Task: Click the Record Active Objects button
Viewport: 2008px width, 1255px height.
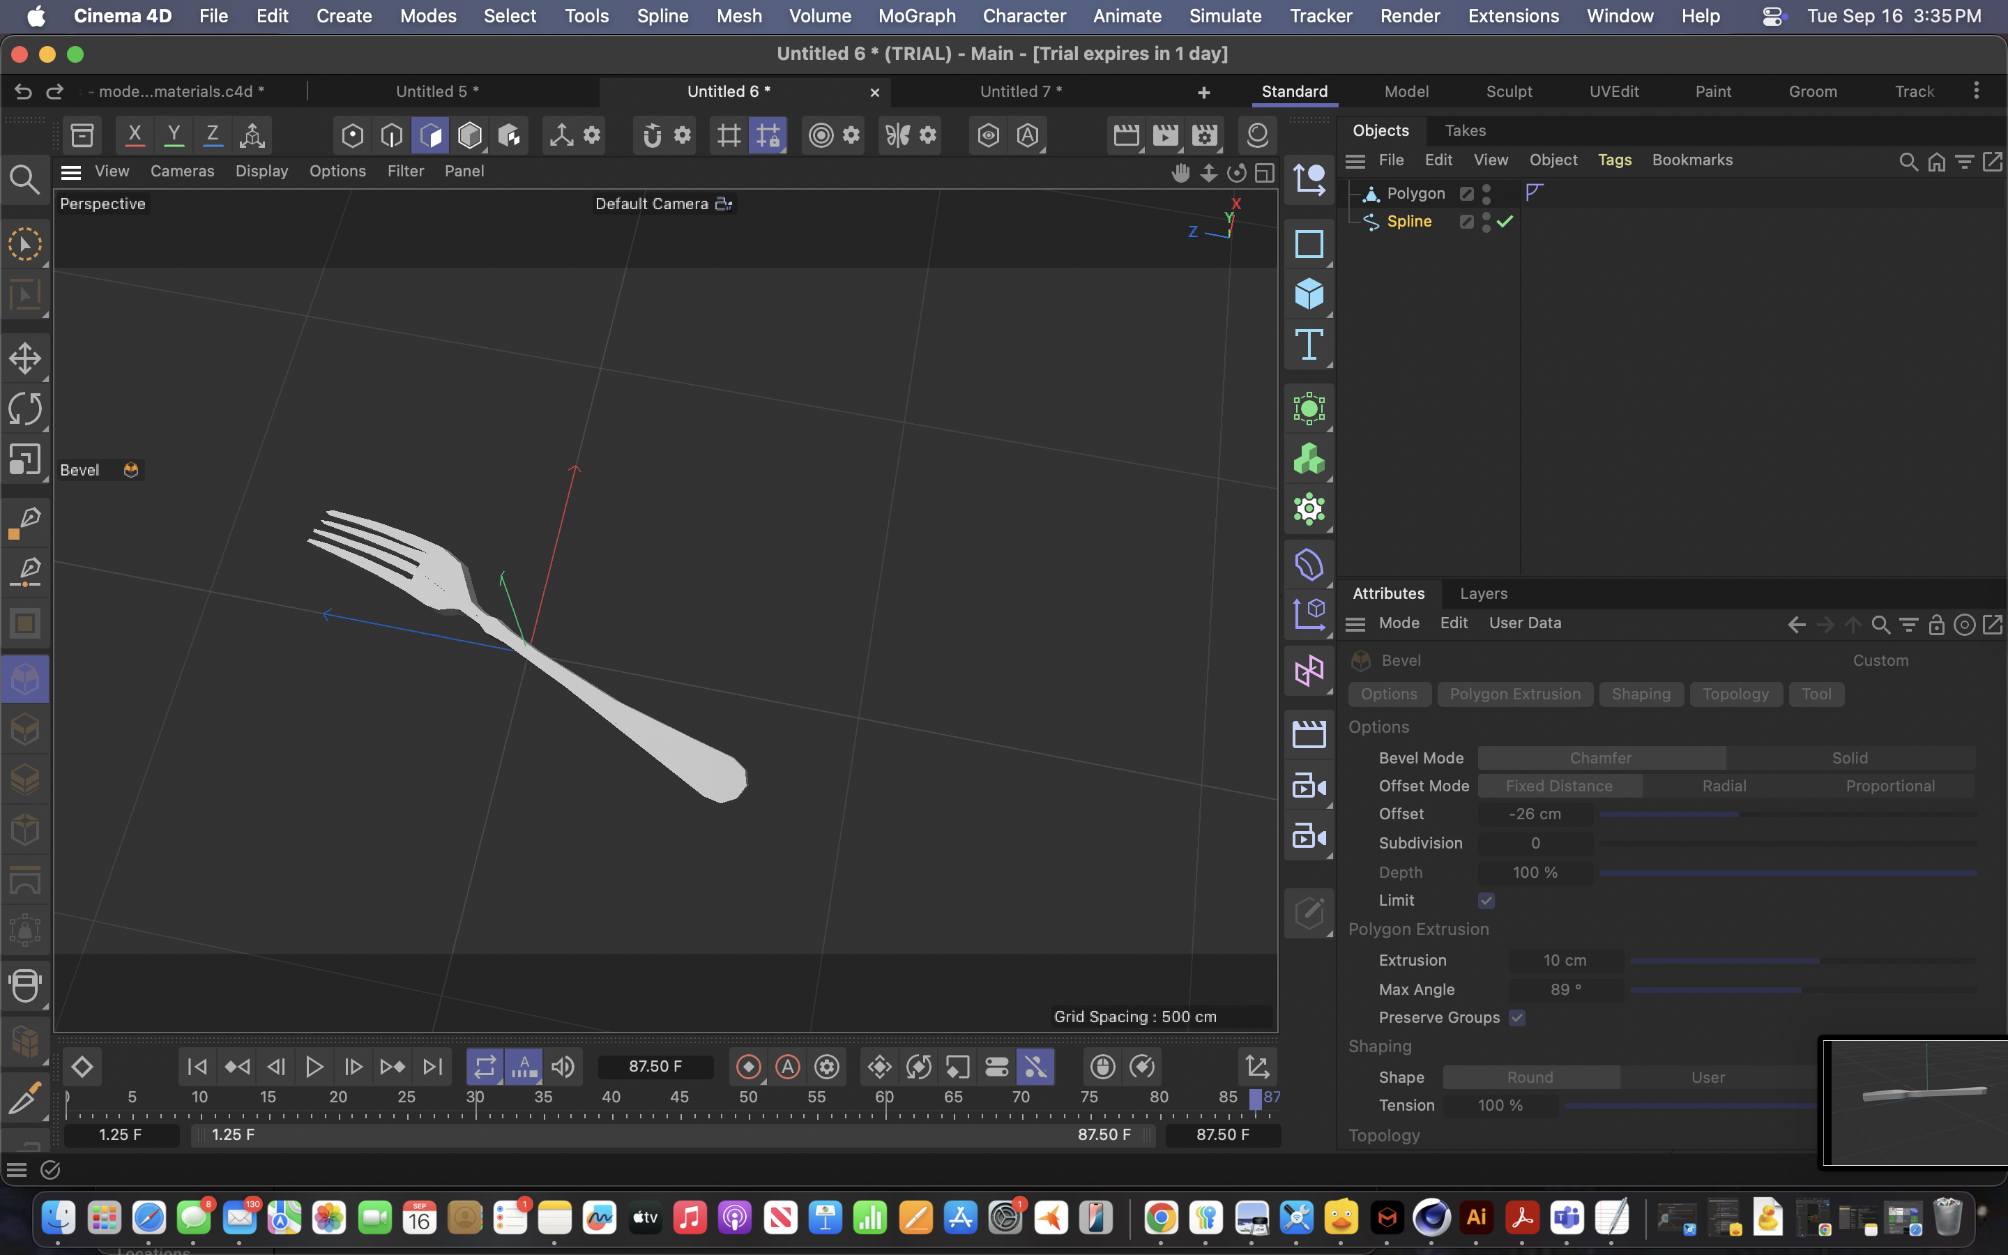Action: pos(747,1067)
